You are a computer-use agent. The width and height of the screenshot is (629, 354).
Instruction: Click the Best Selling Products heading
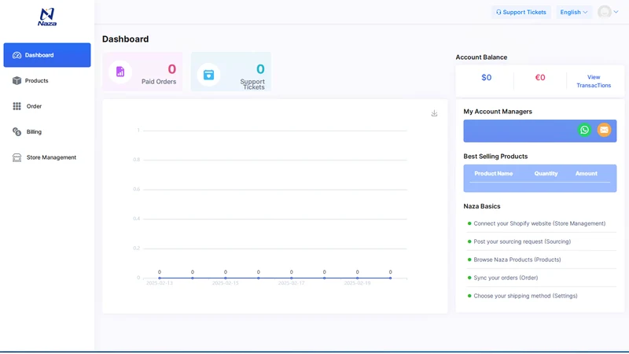coord(495,157)
